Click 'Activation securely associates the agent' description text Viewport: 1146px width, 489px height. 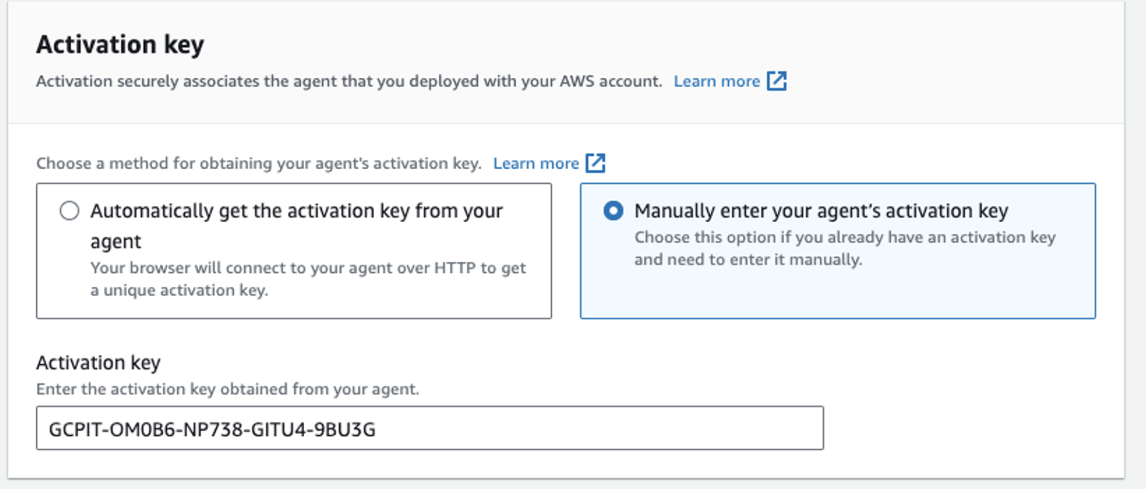(x=349, y=81)
